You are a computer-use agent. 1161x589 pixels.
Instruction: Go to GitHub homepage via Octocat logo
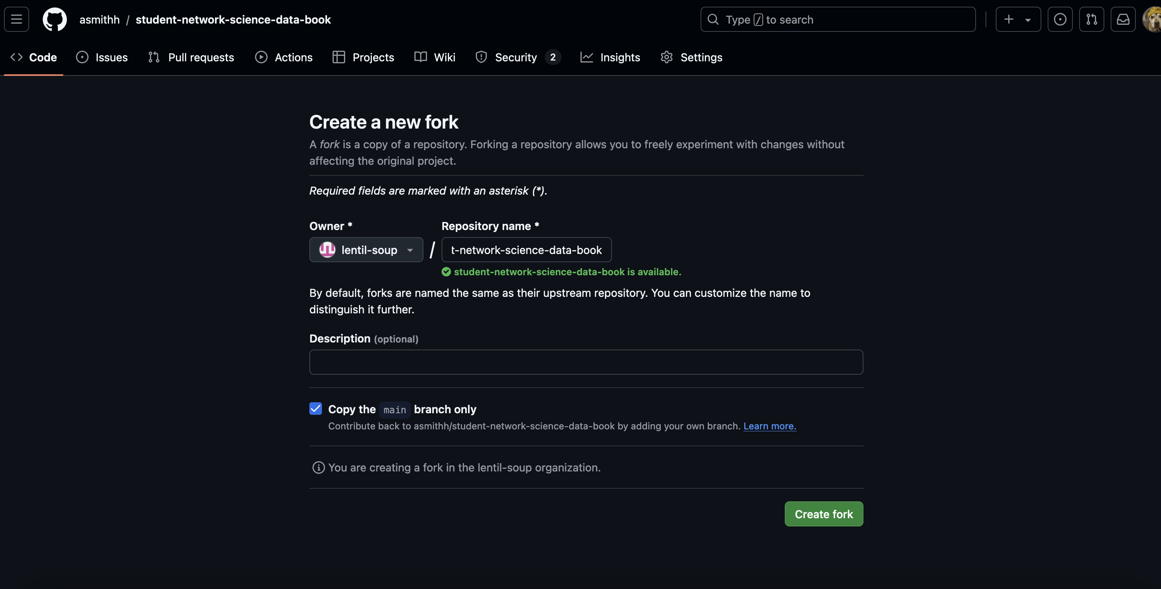(x=55, y=19)
